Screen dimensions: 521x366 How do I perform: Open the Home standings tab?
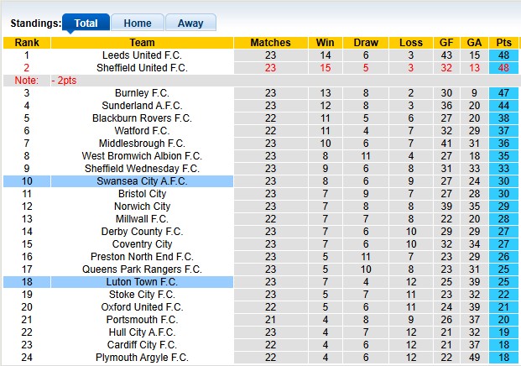pyautogui.click(x=138, y=24)
